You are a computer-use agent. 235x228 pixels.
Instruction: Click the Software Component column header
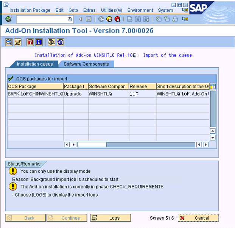point(109,86)
